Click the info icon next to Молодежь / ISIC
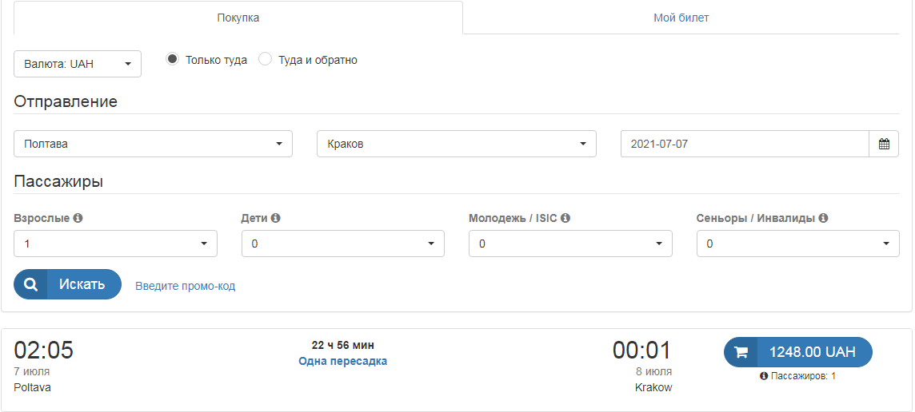 565,218
